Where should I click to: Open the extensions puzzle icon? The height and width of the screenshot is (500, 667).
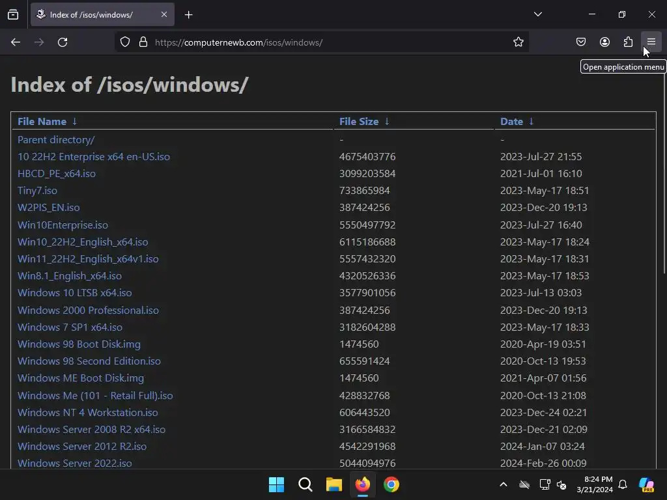(x=628, y=42)
